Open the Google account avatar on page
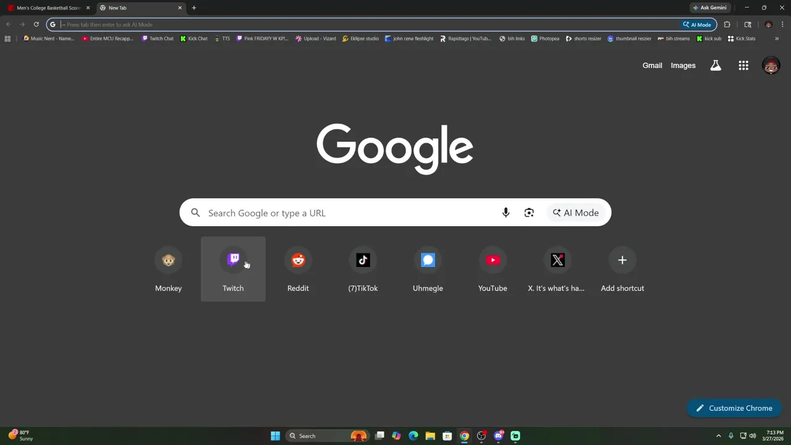This screenshot has width=791, height=445. (771, 66)
